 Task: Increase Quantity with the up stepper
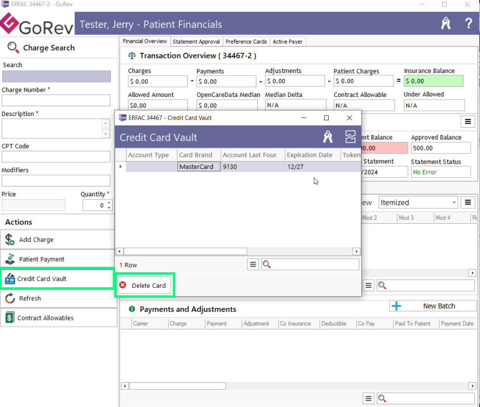pos(109,203)
